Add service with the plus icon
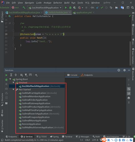 tap(36, 75)
